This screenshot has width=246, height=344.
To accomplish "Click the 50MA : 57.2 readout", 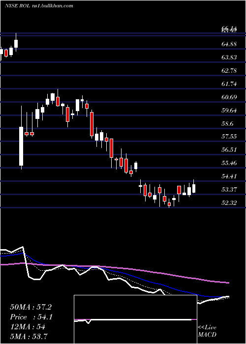I will tap(31, 307).
